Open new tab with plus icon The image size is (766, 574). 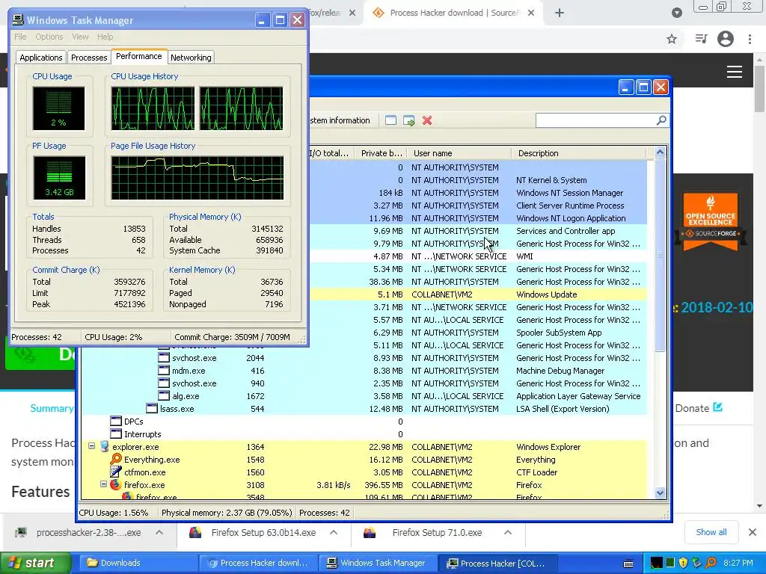pos(560,13)
